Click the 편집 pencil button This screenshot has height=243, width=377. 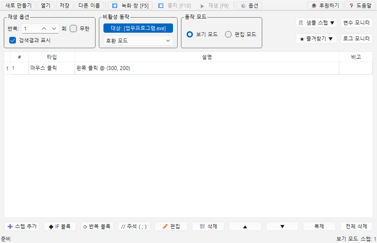click(171, 226)
